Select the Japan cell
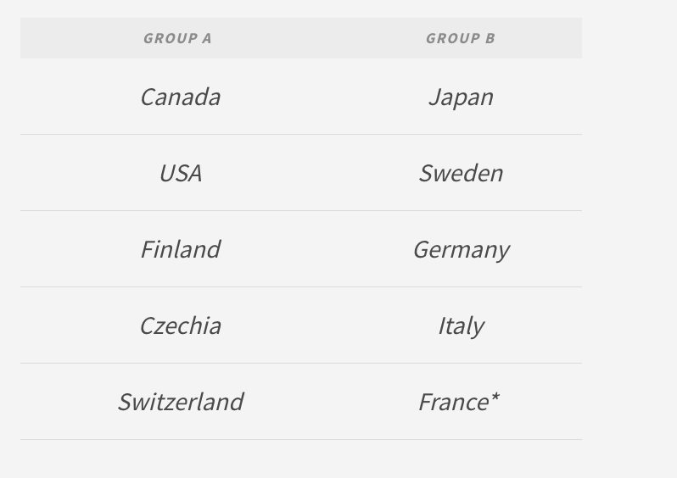677x478 pixels. (461, 97)
